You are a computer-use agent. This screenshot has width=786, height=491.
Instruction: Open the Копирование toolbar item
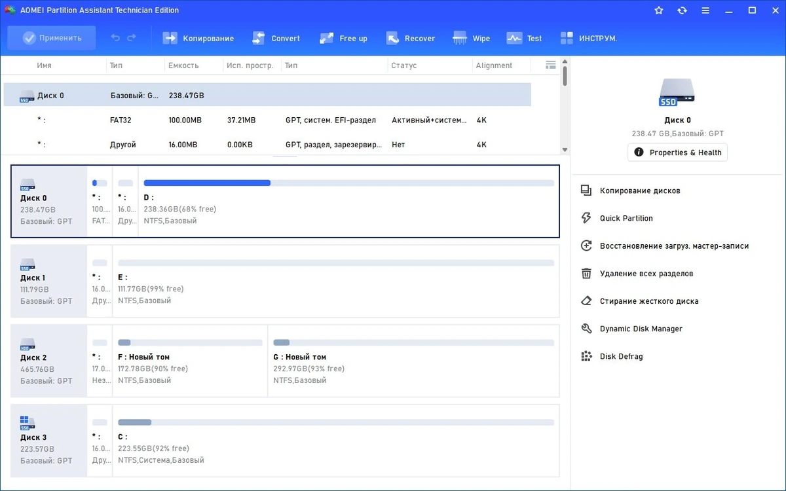[x=198, y=39]
